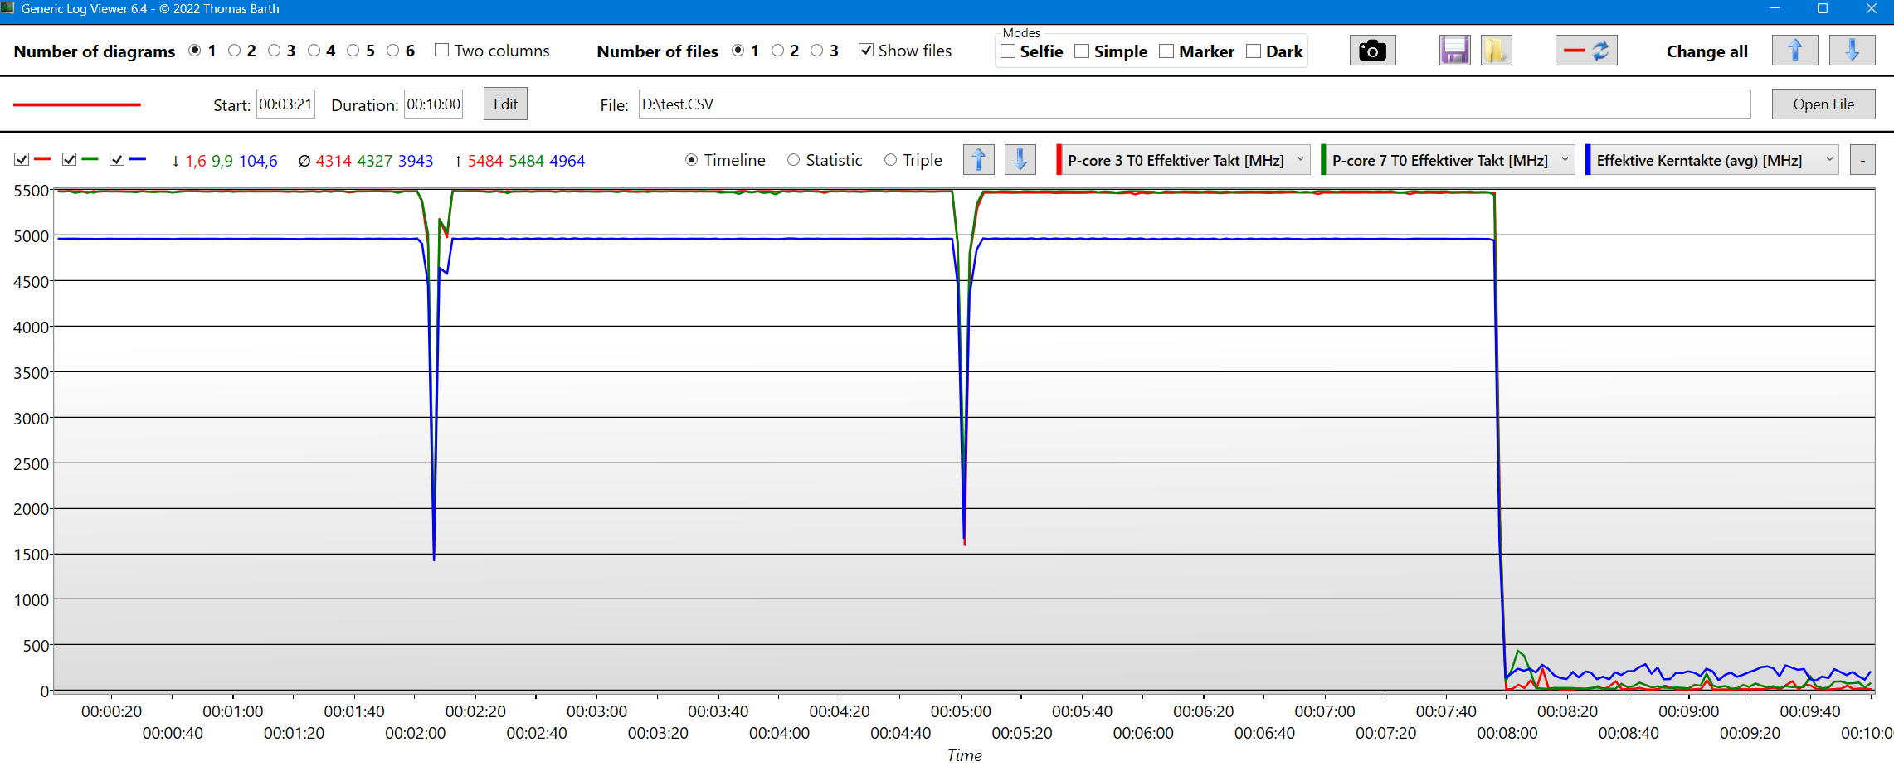Select the Triple view radio button
Image resolution: width=1894 pixels, height=776 pixels.
(891, 160)
